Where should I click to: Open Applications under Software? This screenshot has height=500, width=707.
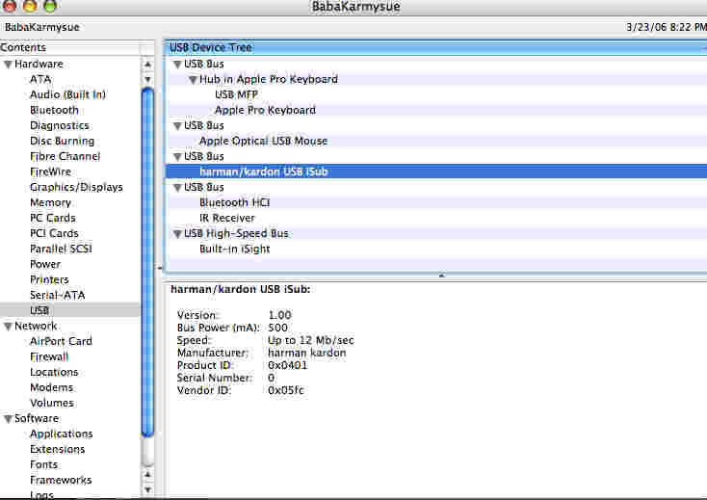pos(62,434)
